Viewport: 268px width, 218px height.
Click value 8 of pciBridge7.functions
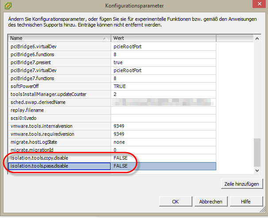(164, 78)
